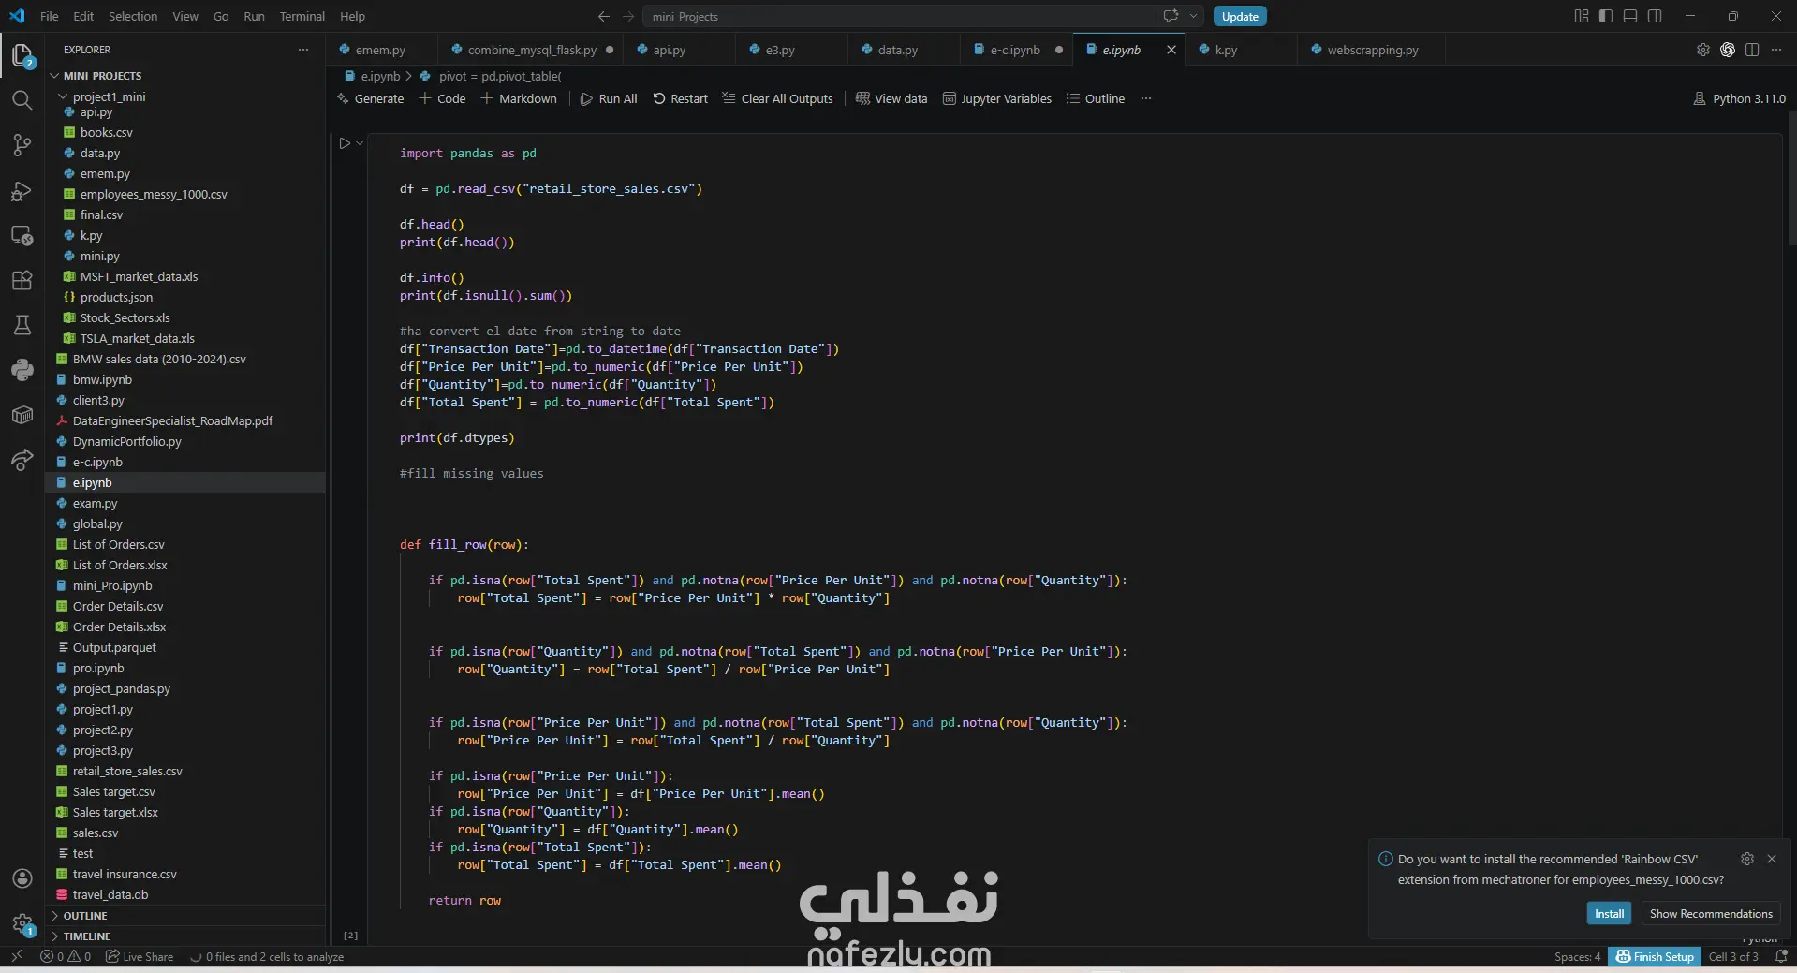Switch to the combine_mysql_flask.py tab
The image size is (1797, 973).
point(532,50)
